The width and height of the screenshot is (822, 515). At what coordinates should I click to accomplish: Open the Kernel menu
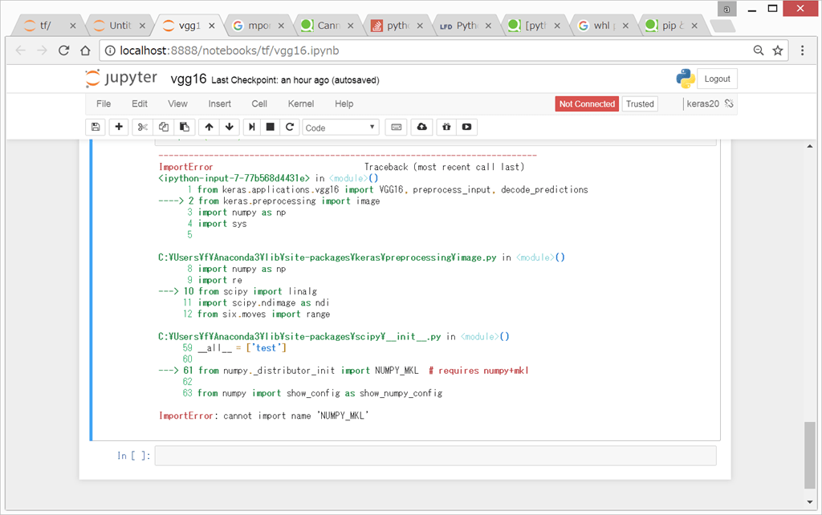tap(300, 103)
